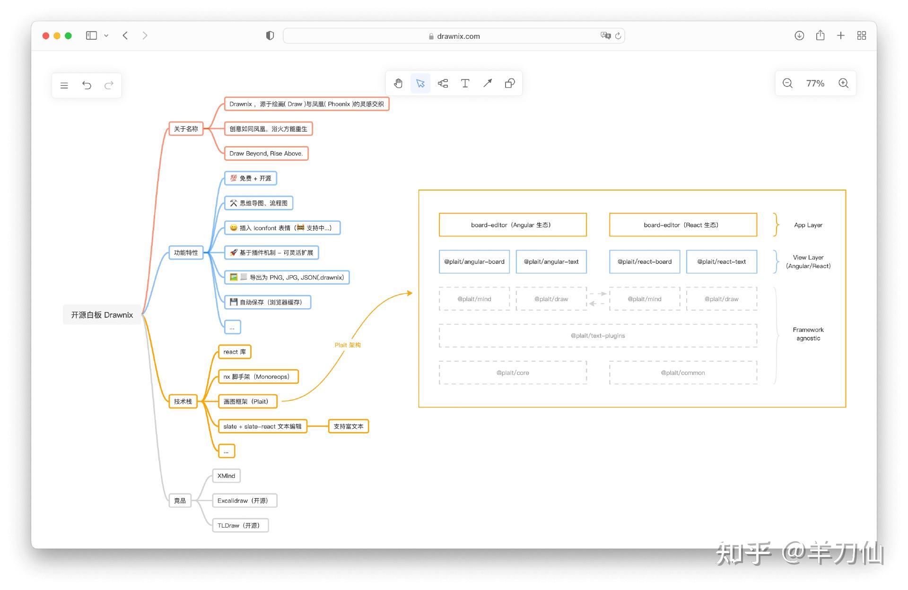Viewport: 908px width, 590px height.
Task: Click the board-editor (React 生态) box
Action: coord(682,225)
